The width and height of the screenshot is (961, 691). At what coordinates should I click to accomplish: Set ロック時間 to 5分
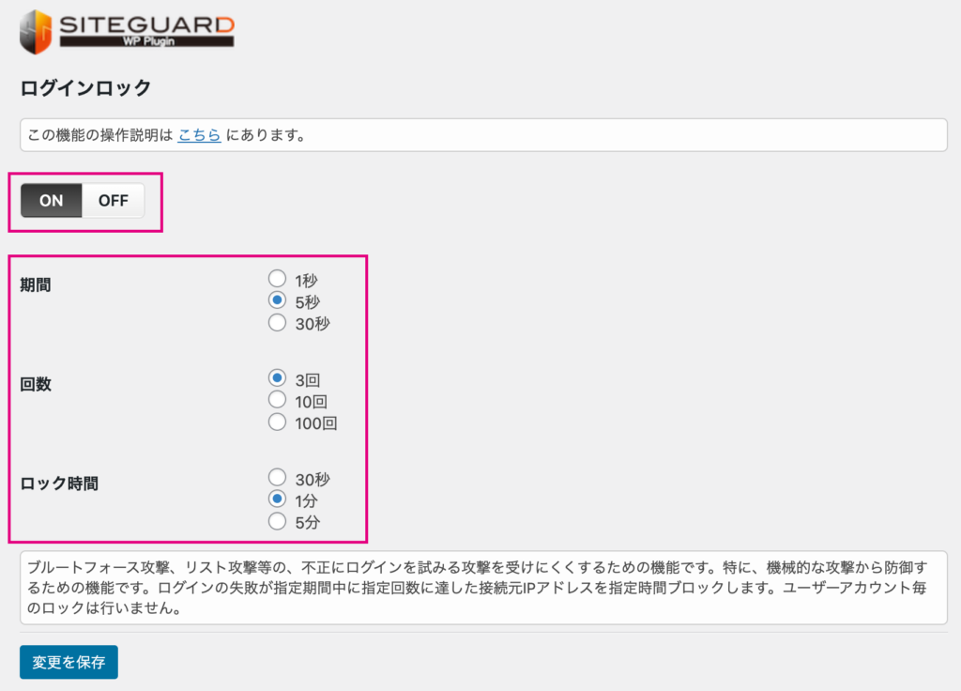(x=277, y=521)
